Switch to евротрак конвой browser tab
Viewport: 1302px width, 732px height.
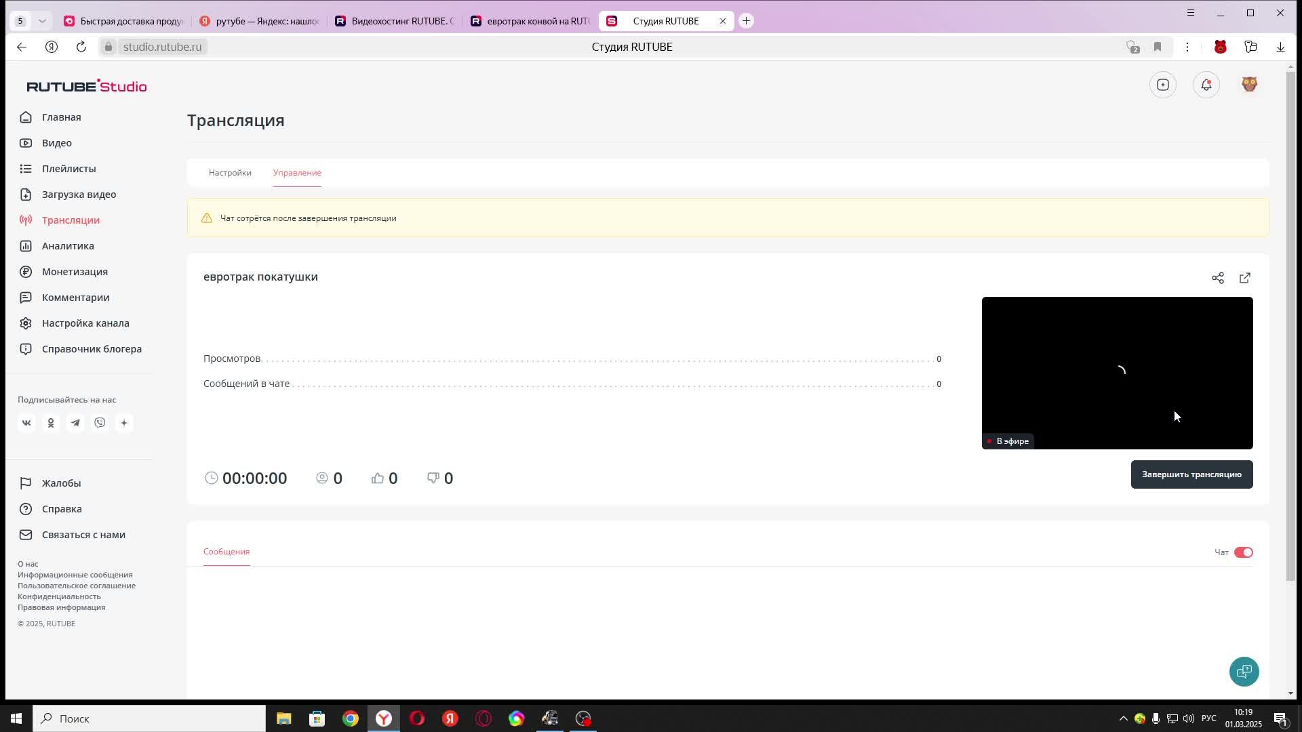531,21
